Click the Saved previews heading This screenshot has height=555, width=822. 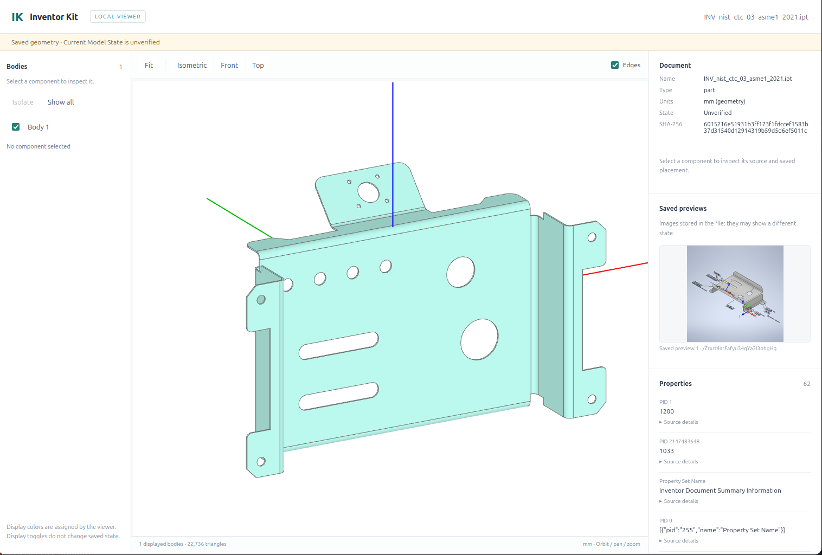click(683, 209)
